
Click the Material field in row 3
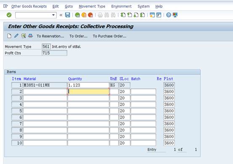tap(45, 98)
